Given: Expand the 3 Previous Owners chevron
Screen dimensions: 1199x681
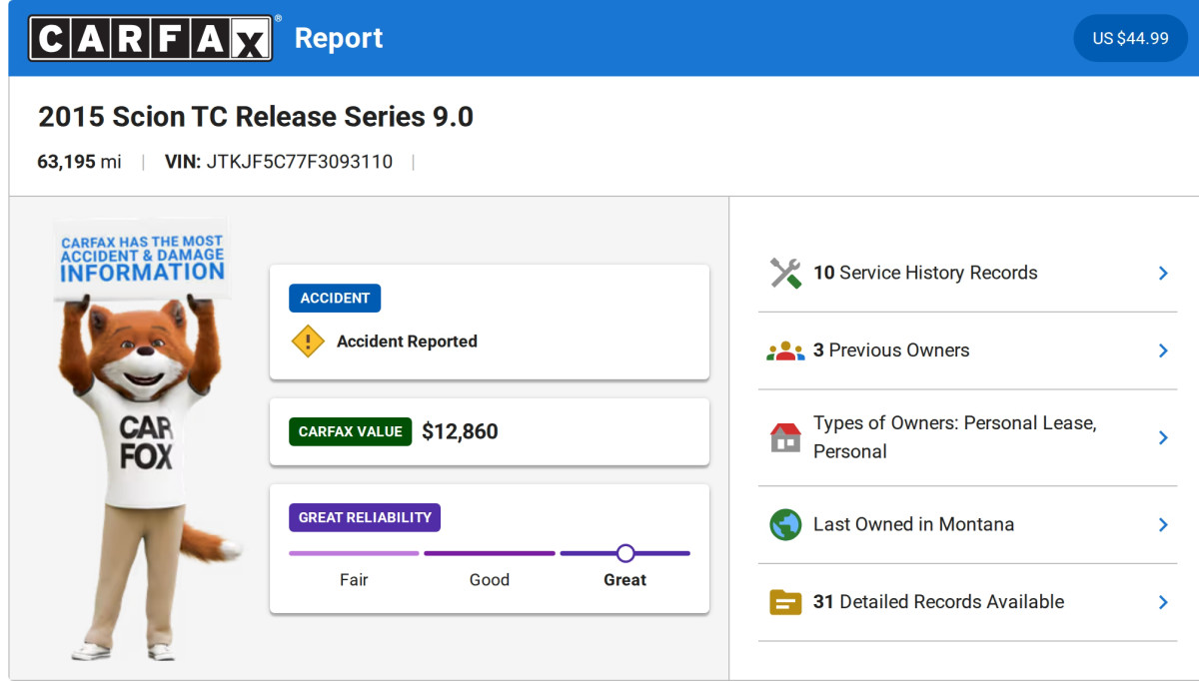Looking at the screenshot, I should pos(1163,350).
